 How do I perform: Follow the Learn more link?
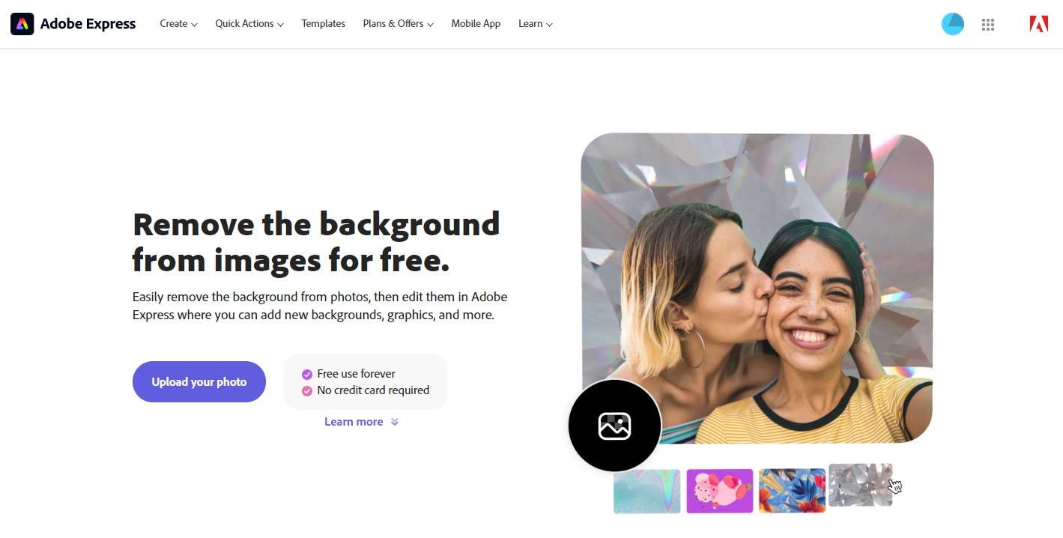tap(354, 422)
